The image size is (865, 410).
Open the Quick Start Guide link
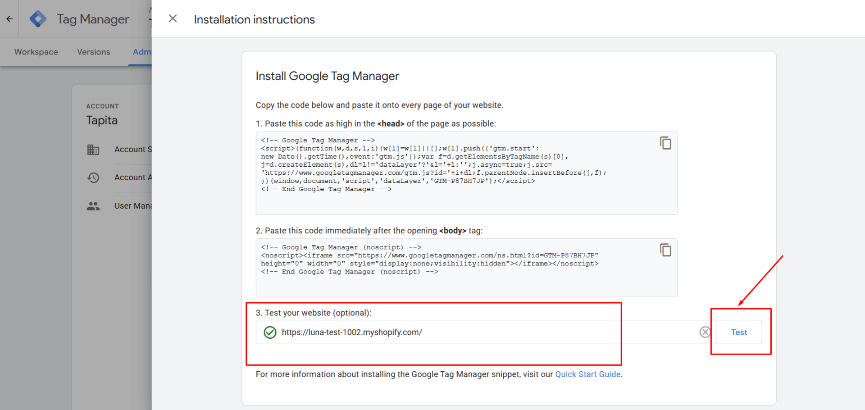coord(587,374)
